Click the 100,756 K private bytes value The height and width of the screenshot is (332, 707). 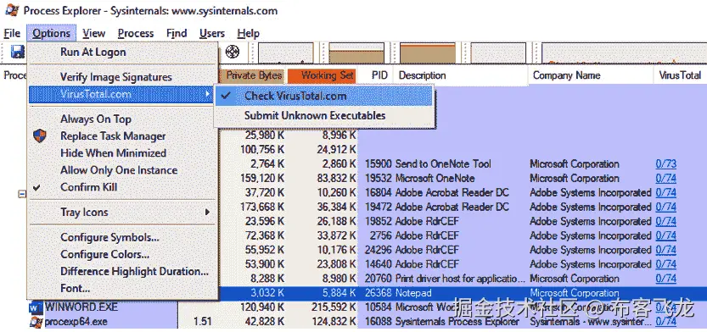pos(262,150)
